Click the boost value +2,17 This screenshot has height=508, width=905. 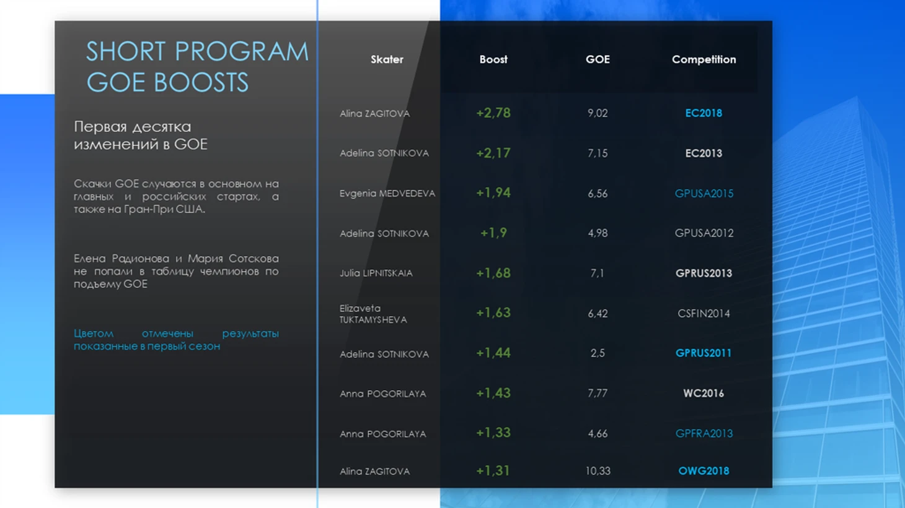tap(493, 153)
